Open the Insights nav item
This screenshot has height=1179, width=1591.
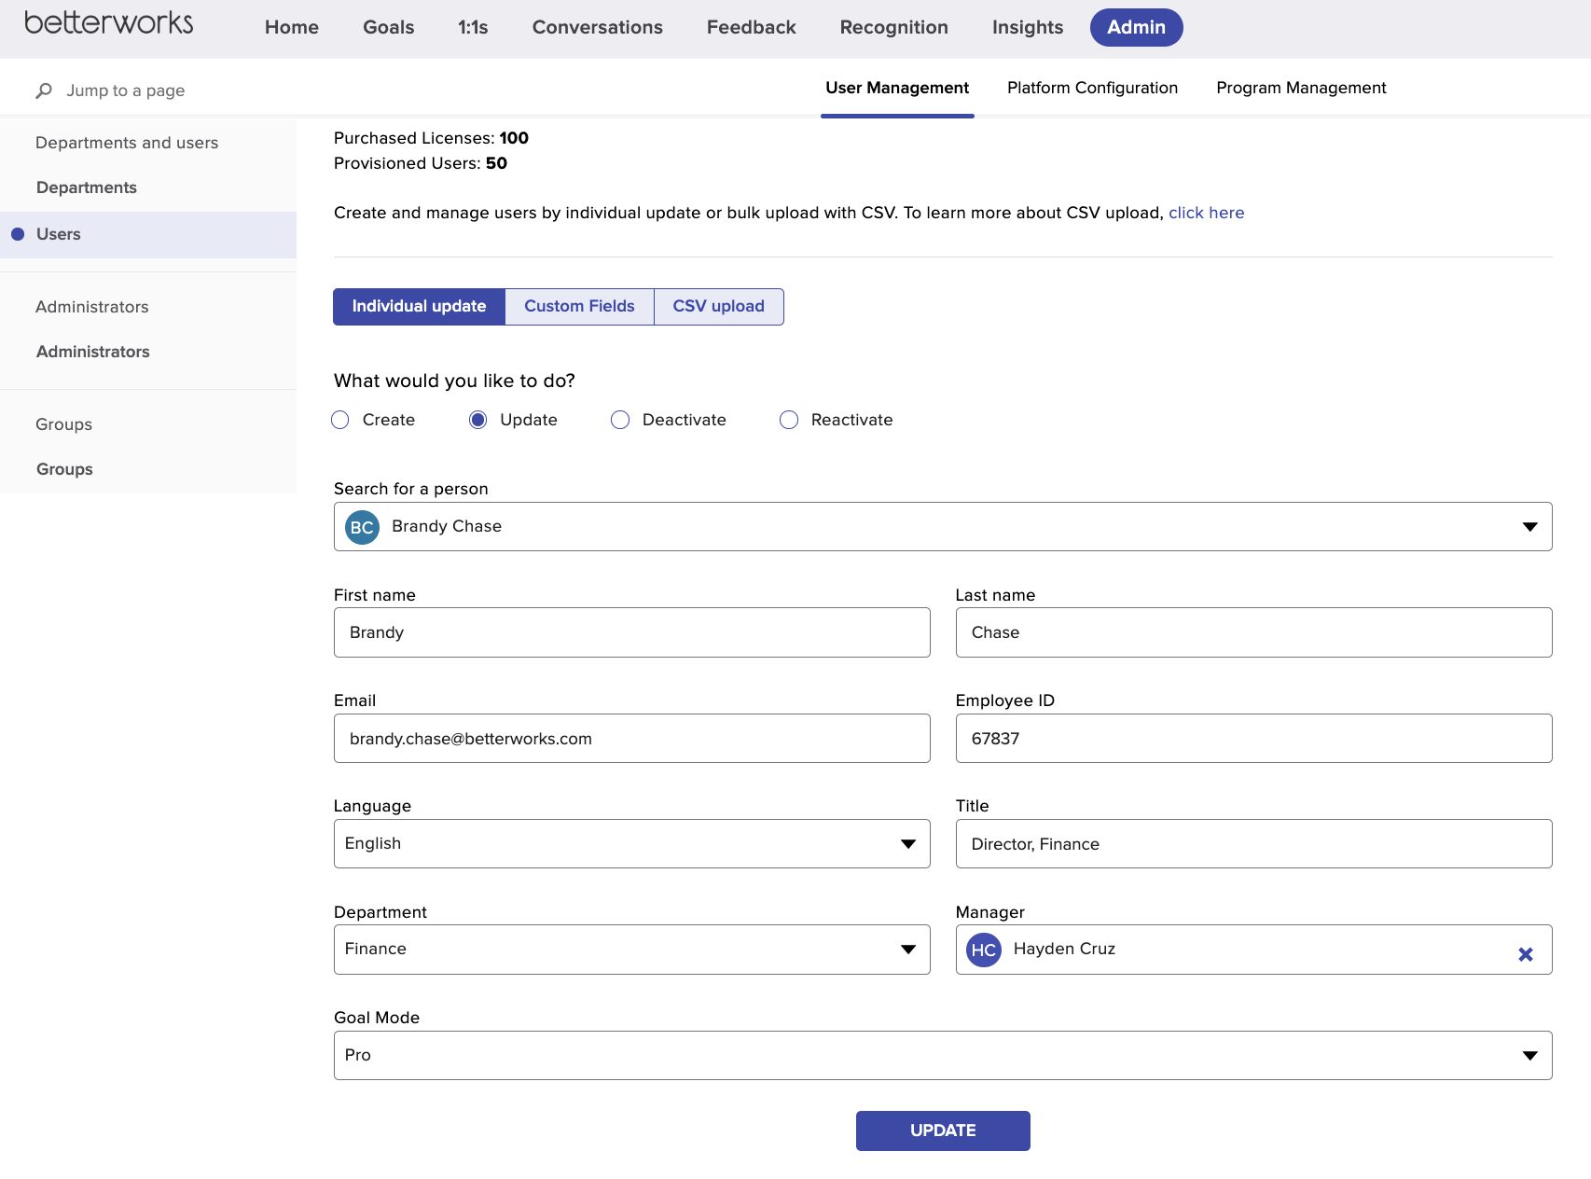[1028, 27]
